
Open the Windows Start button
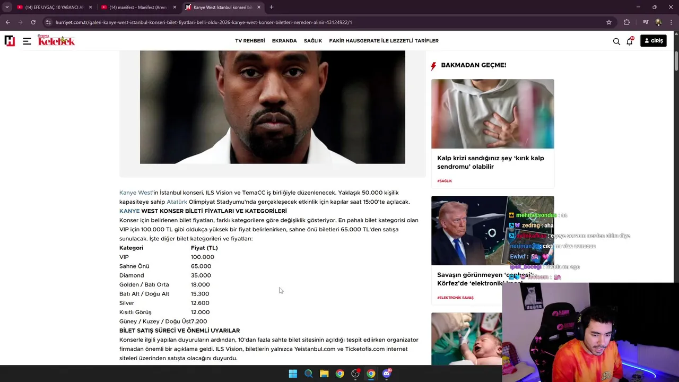point(293,374)
